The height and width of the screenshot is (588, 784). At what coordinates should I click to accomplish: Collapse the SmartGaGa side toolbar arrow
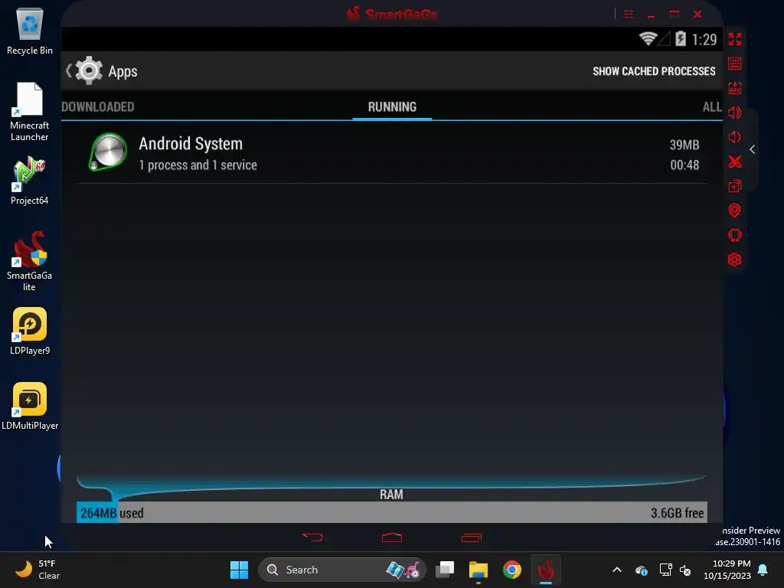752,149
